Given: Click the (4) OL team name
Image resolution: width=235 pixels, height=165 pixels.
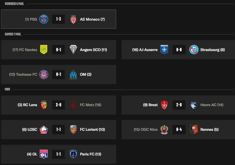Looking at the screenshot, I should (x=32, y=154).
